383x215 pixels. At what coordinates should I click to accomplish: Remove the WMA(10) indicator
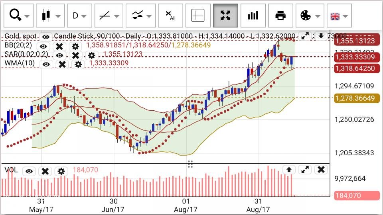[62, 64]
